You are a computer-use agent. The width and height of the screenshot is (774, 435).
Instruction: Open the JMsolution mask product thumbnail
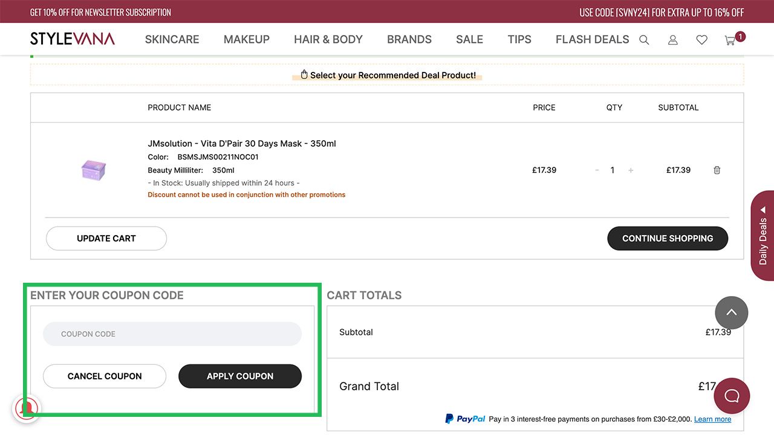click(94, 170)
